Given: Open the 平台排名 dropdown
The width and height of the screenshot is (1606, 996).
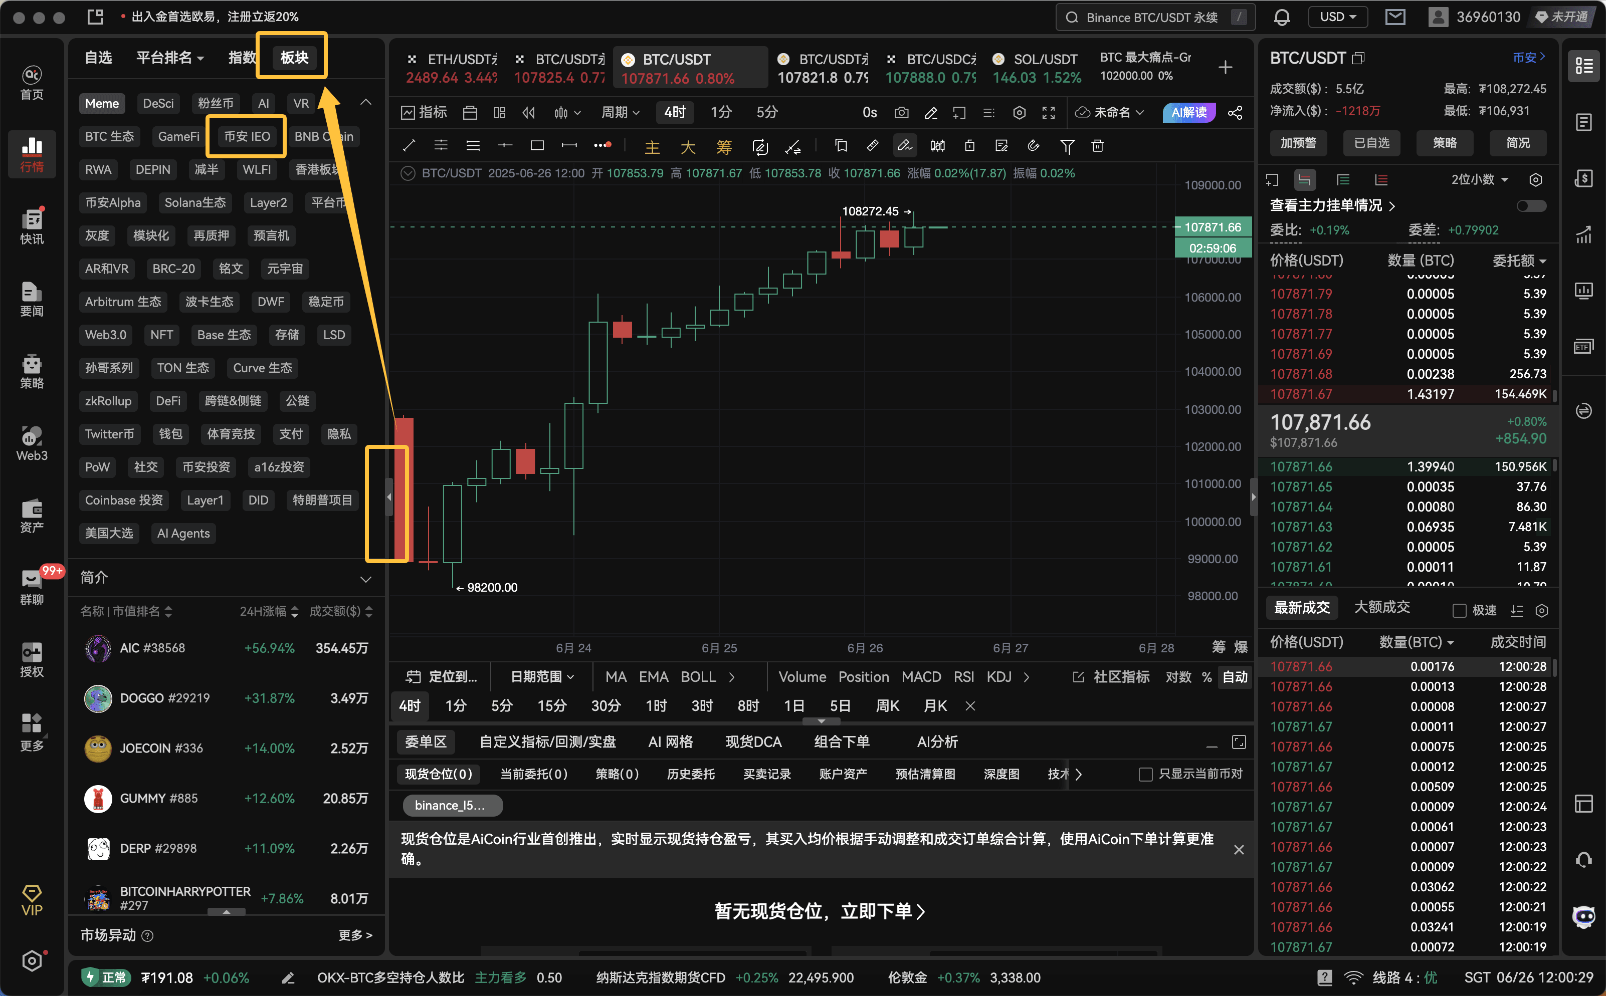Looking at the screenshot, I should 170,58.
